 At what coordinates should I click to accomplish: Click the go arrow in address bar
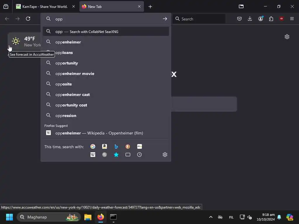165,19
